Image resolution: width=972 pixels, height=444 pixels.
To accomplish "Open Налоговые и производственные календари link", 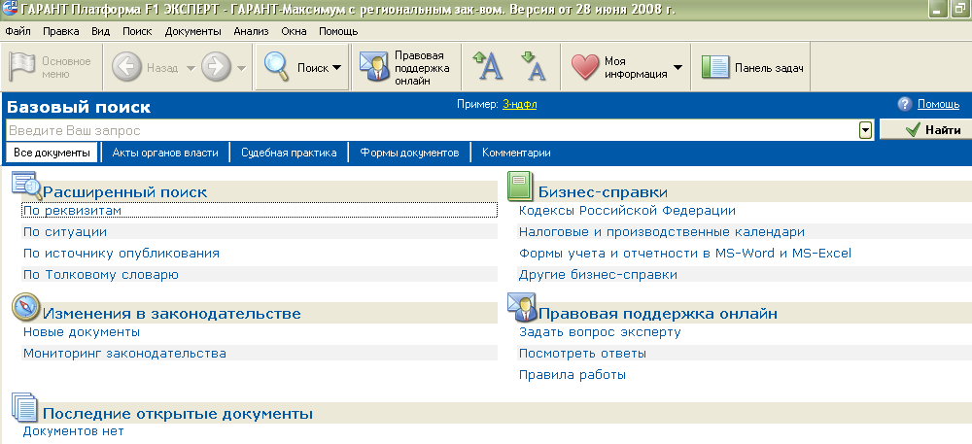I will point(662,232).
